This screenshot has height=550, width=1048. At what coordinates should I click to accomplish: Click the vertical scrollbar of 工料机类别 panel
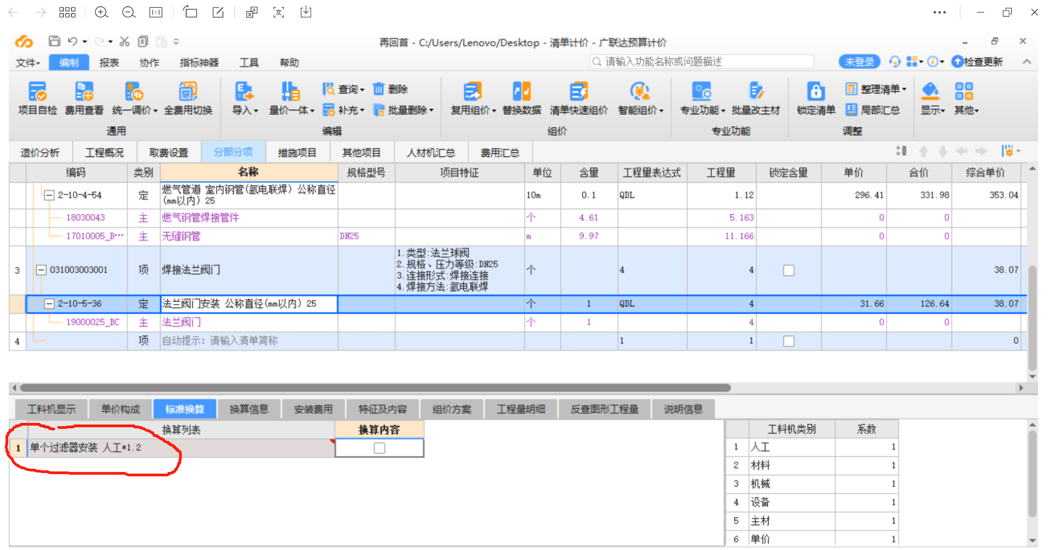tap(1032, 474)
